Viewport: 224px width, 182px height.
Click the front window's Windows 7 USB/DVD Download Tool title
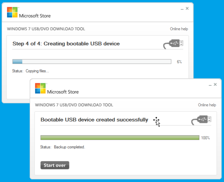74,105
